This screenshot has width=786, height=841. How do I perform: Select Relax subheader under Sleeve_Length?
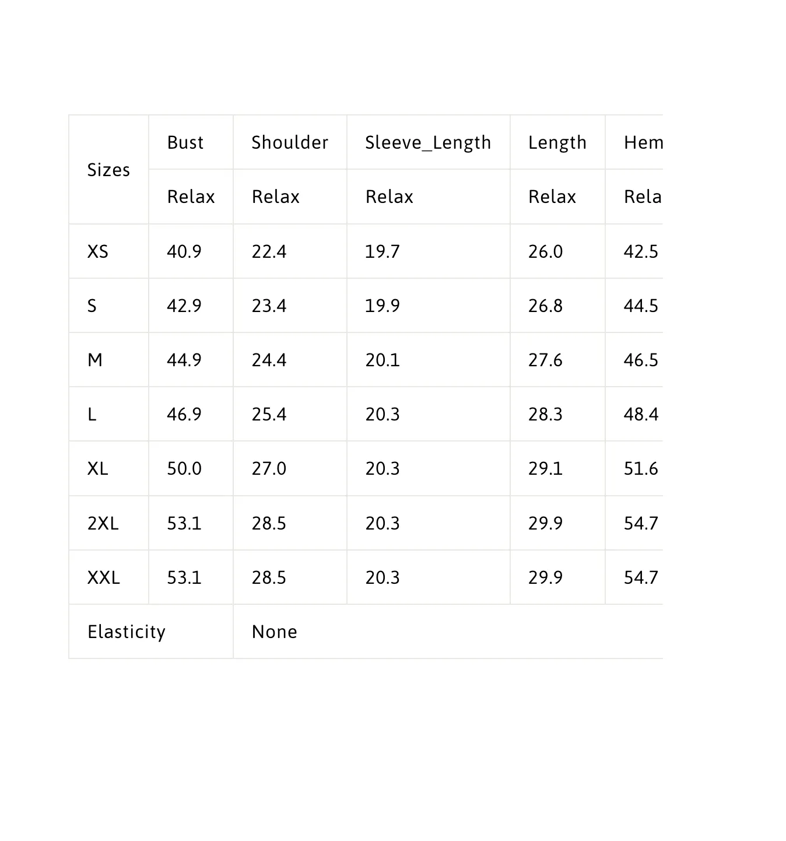(389, 197)
